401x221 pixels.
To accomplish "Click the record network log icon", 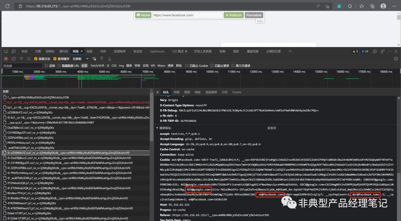I will pyautogui.click(x=6, y=58).
